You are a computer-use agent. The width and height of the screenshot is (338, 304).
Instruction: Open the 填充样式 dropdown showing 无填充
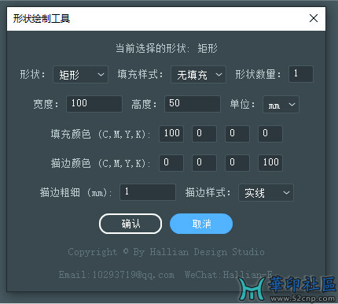[x=198, y=75]
